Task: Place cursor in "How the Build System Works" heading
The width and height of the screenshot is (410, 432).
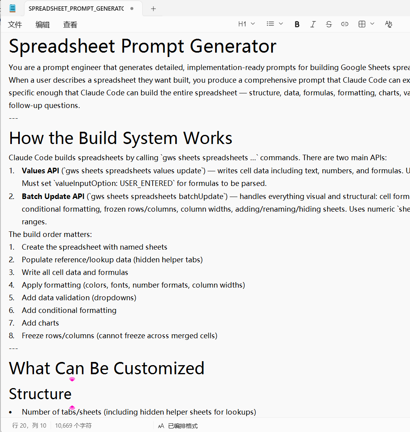Action: point(121,138)
